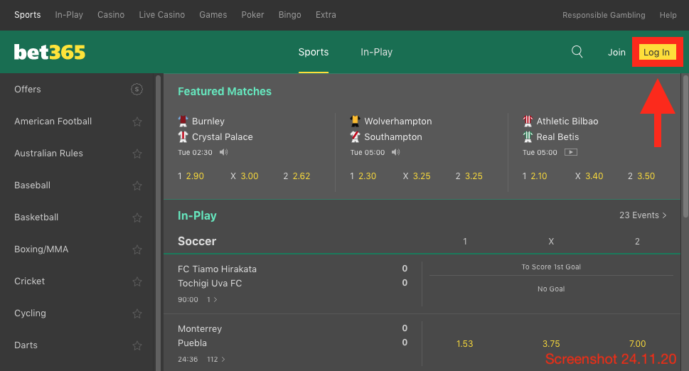This screenshot has width=689, height=371.
Task: Switch to the In-Play header tab
Action: [376, 52]
